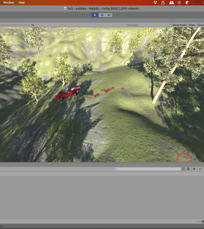Image resolution: width=204 pixels, height=229 pixels.
Task: Advance one frame with the Step button
Action: click(109, 15)
